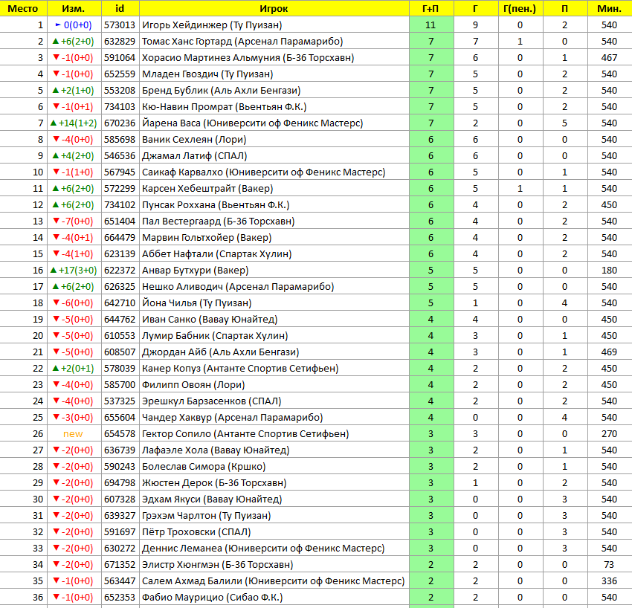
Task: Select player Болеслав Симора (Кршко)
Action: 204,467
